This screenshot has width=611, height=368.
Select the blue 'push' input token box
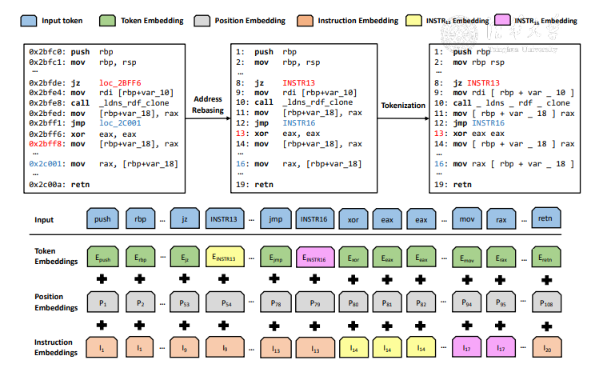coord(102,218)
